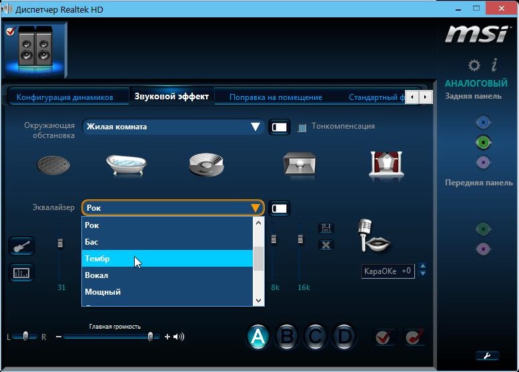
Task: Activate sound profile A
Action: pyautogui.click(x=258, y=337)
